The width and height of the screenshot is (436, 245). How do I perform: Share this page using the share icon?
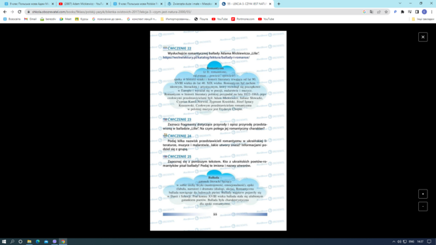pos(378,12)
